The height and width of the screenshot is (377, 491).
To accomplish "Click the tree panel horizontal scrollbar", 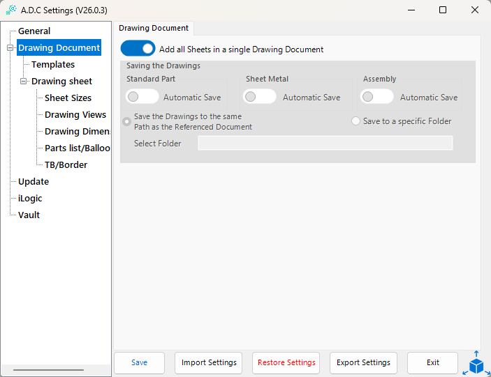I will 48,370.
